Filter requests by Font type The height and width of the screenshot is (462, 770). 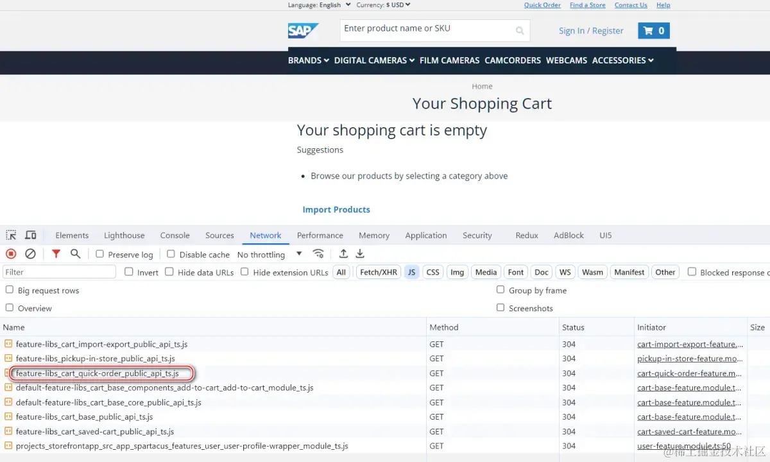[516, 272]
